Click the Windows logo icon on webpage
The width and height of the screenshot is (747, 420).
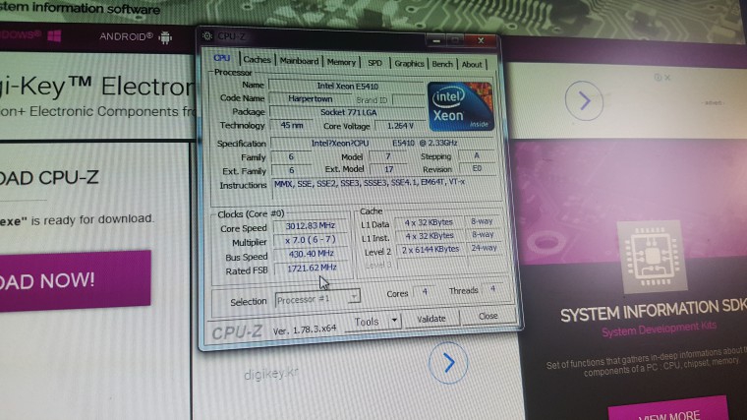[x=54, y=35]
